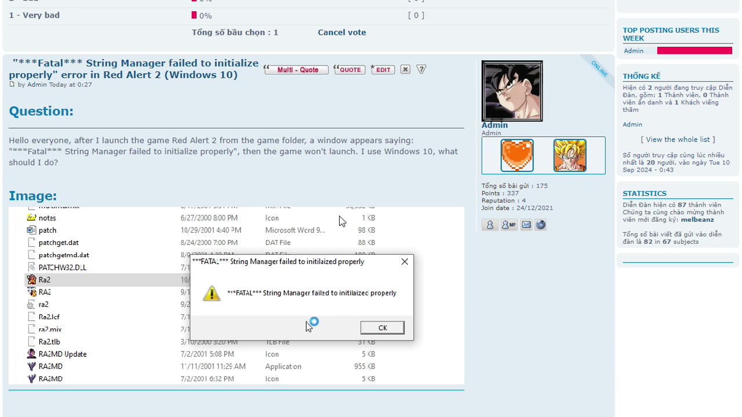Viewport: 742px width, 417px height.
Task: Send a private message via the MP icon
Action: (x=508, y=225)
